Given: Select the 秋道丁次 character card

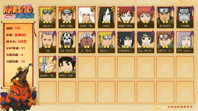Looking at the screenshot, I should (165, 42).
